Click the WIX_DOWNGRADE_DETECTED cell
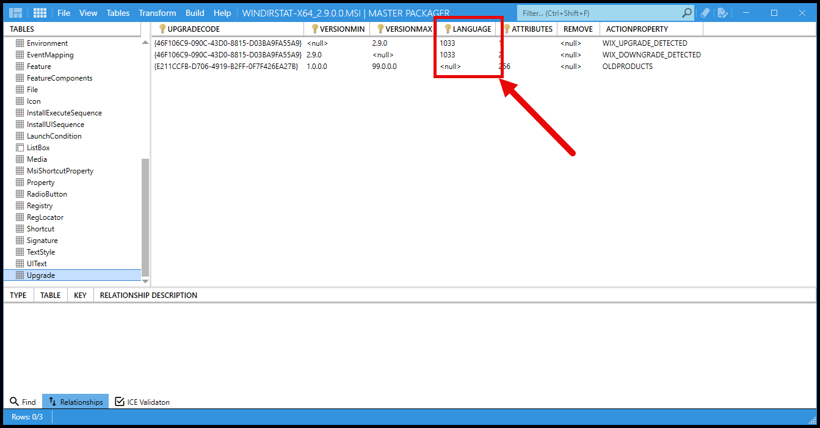Image resolution: width=820 pixels, height=428 pixels. [x=651, y=55]
